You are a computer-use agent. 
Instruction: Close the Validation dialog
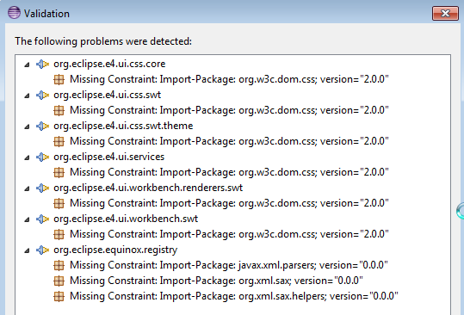(x=445, y=13)
